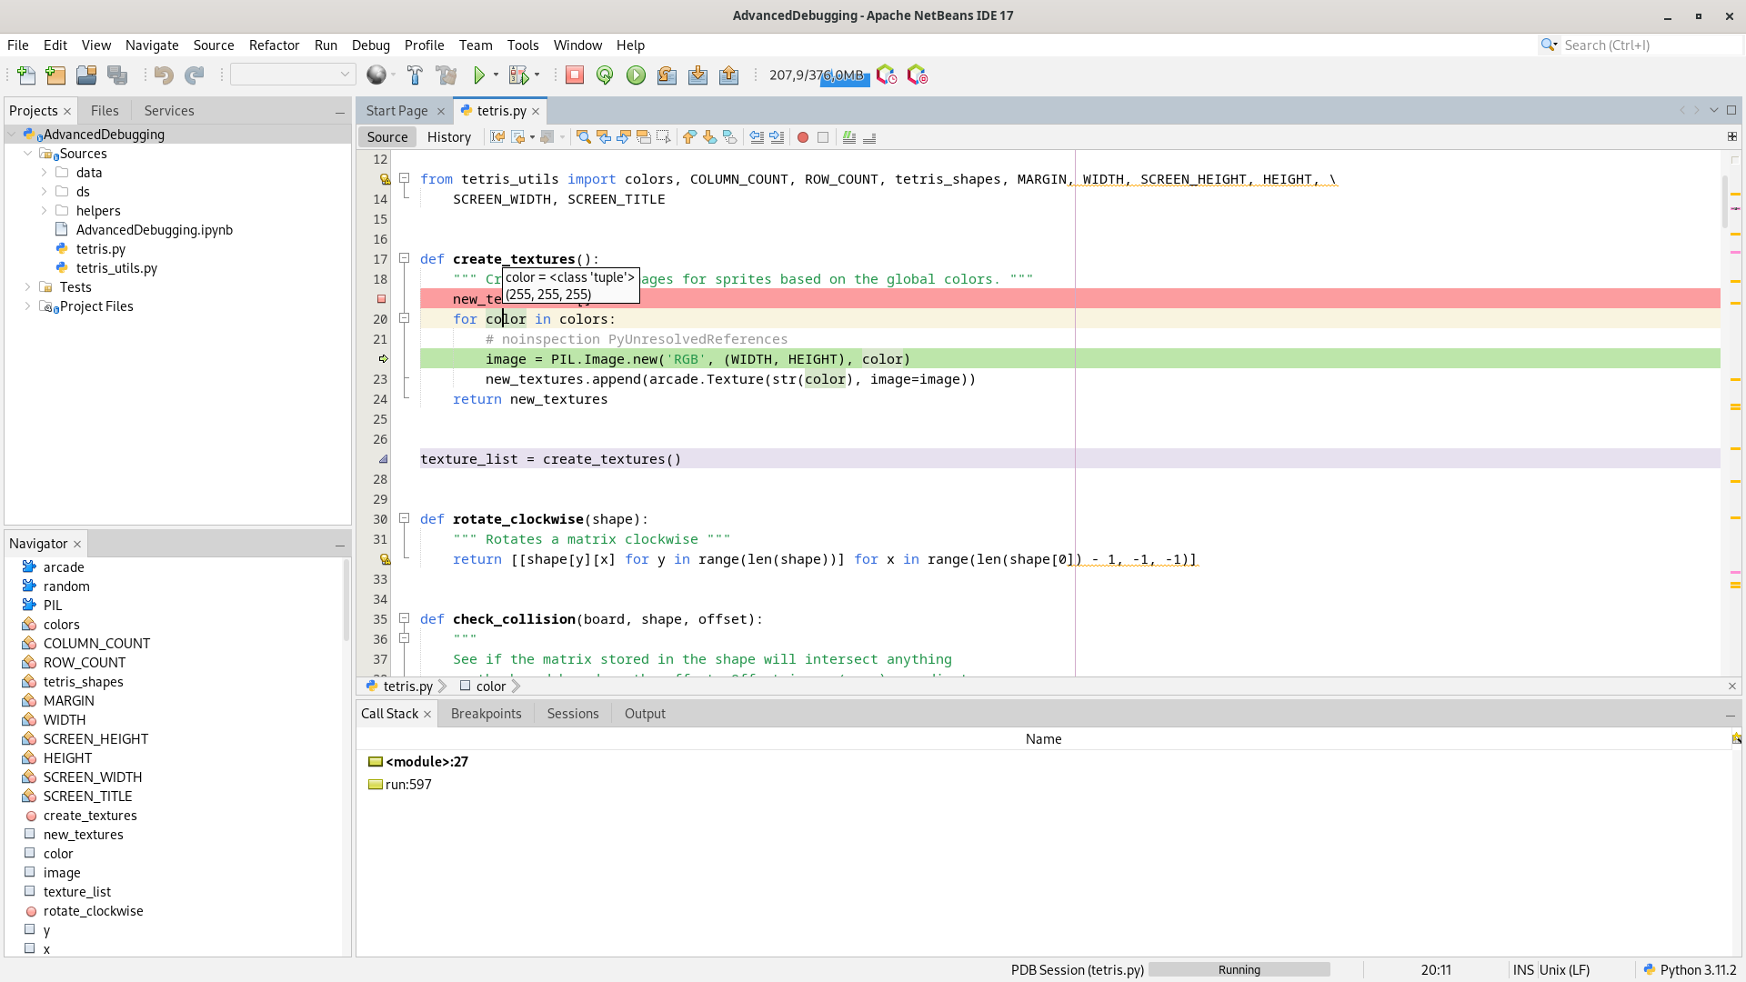Click the New File toolbar icon
The height and width of the screenshot is (982, 1746).
[26, 75]
